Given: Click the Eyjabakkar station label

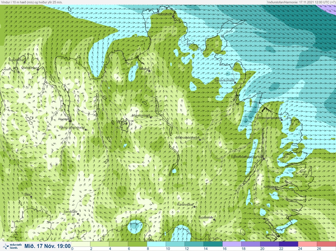Looking at the screenshot, I should [206, 217].
